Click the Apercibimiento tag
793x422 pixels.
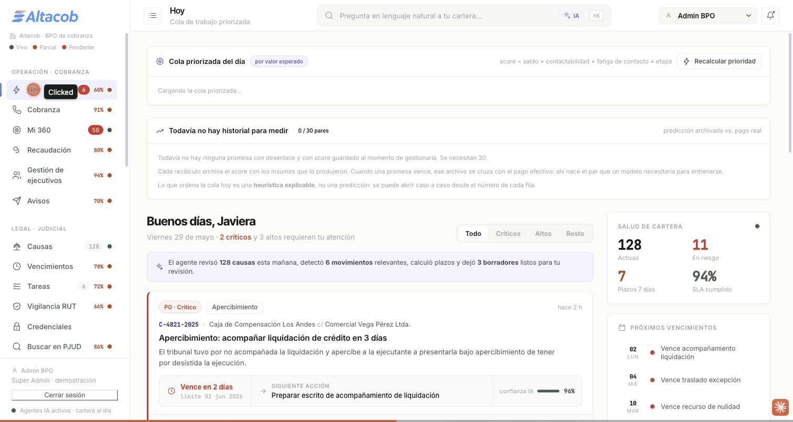235,307
